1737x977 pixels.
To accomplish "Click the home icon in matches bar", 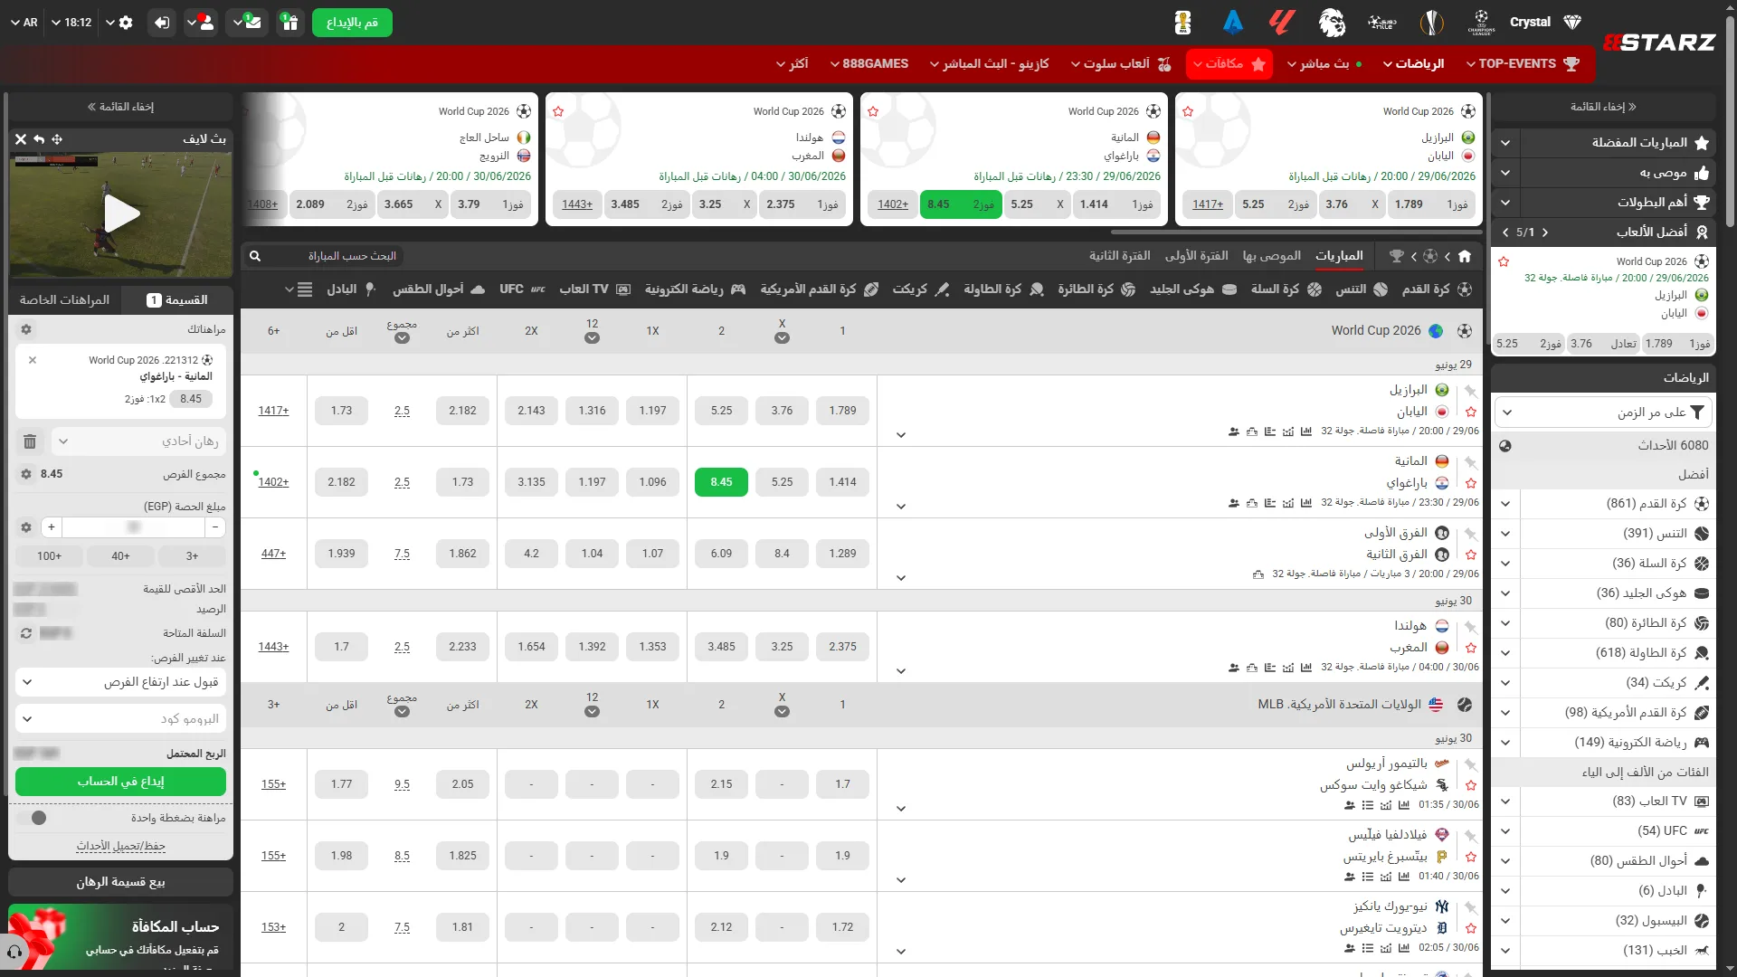I will tap(1465, 256).
